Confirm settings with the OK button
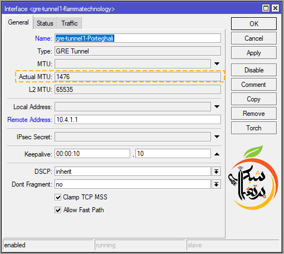The width and height of the screenshot is (284, 254). point(254,24)
